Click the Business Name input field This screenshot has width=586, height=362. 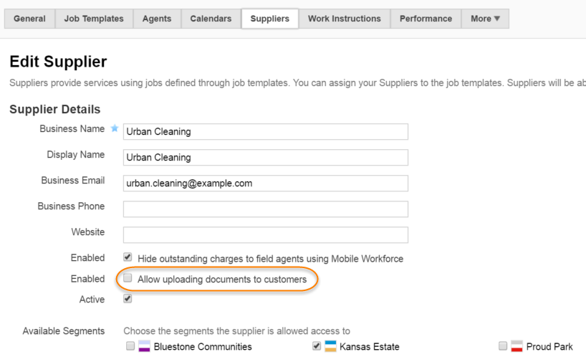tap(265, 132)
